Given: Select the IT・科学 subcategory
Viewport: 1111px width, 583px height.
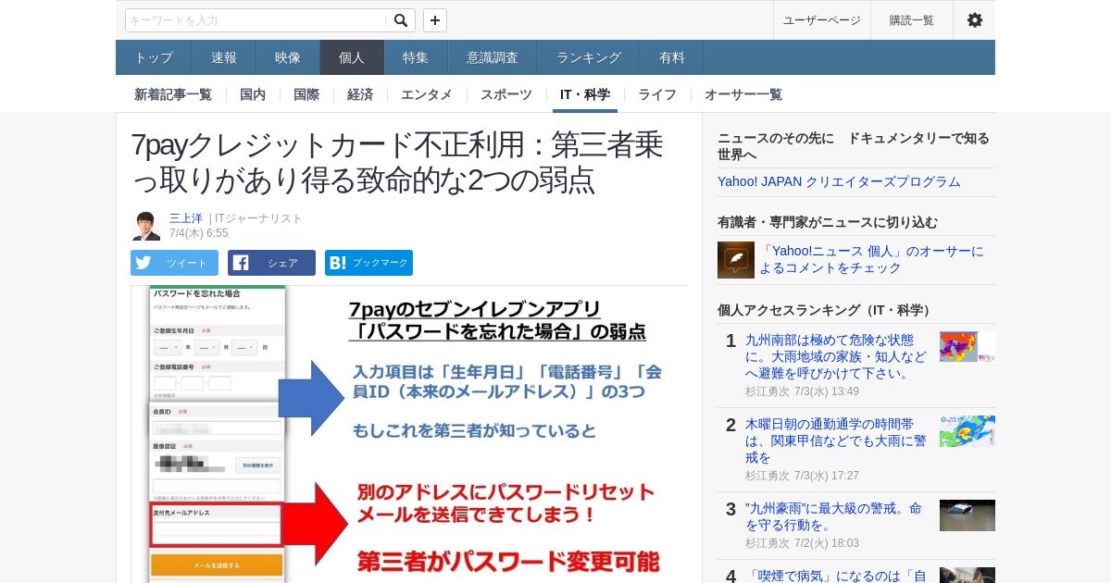Looking at the screenshot, I should point(585,94).
